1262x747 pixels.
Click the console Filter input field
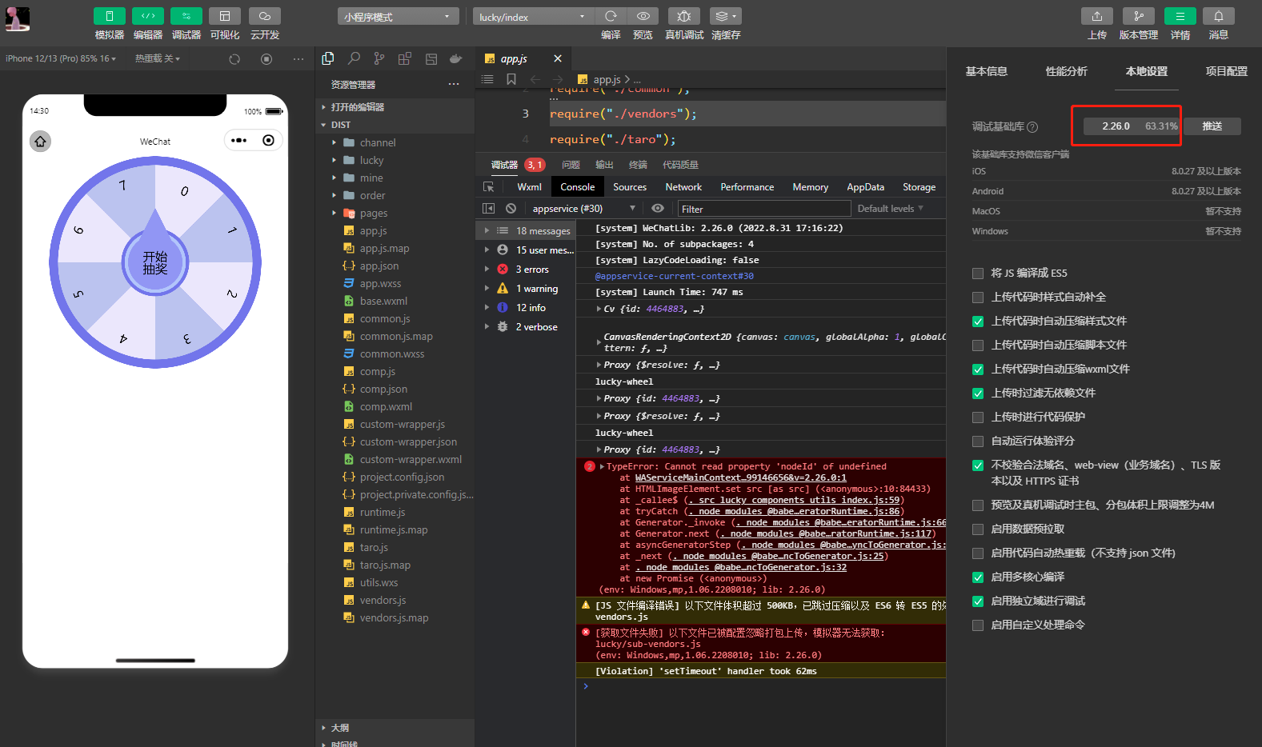tap(763, 210)
